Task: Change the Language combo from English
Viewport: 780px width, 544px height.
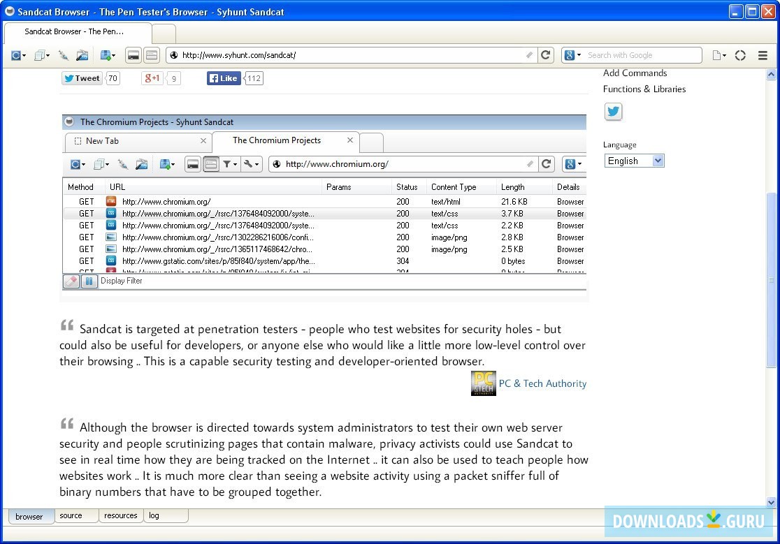Action: (x=633, y=160)
